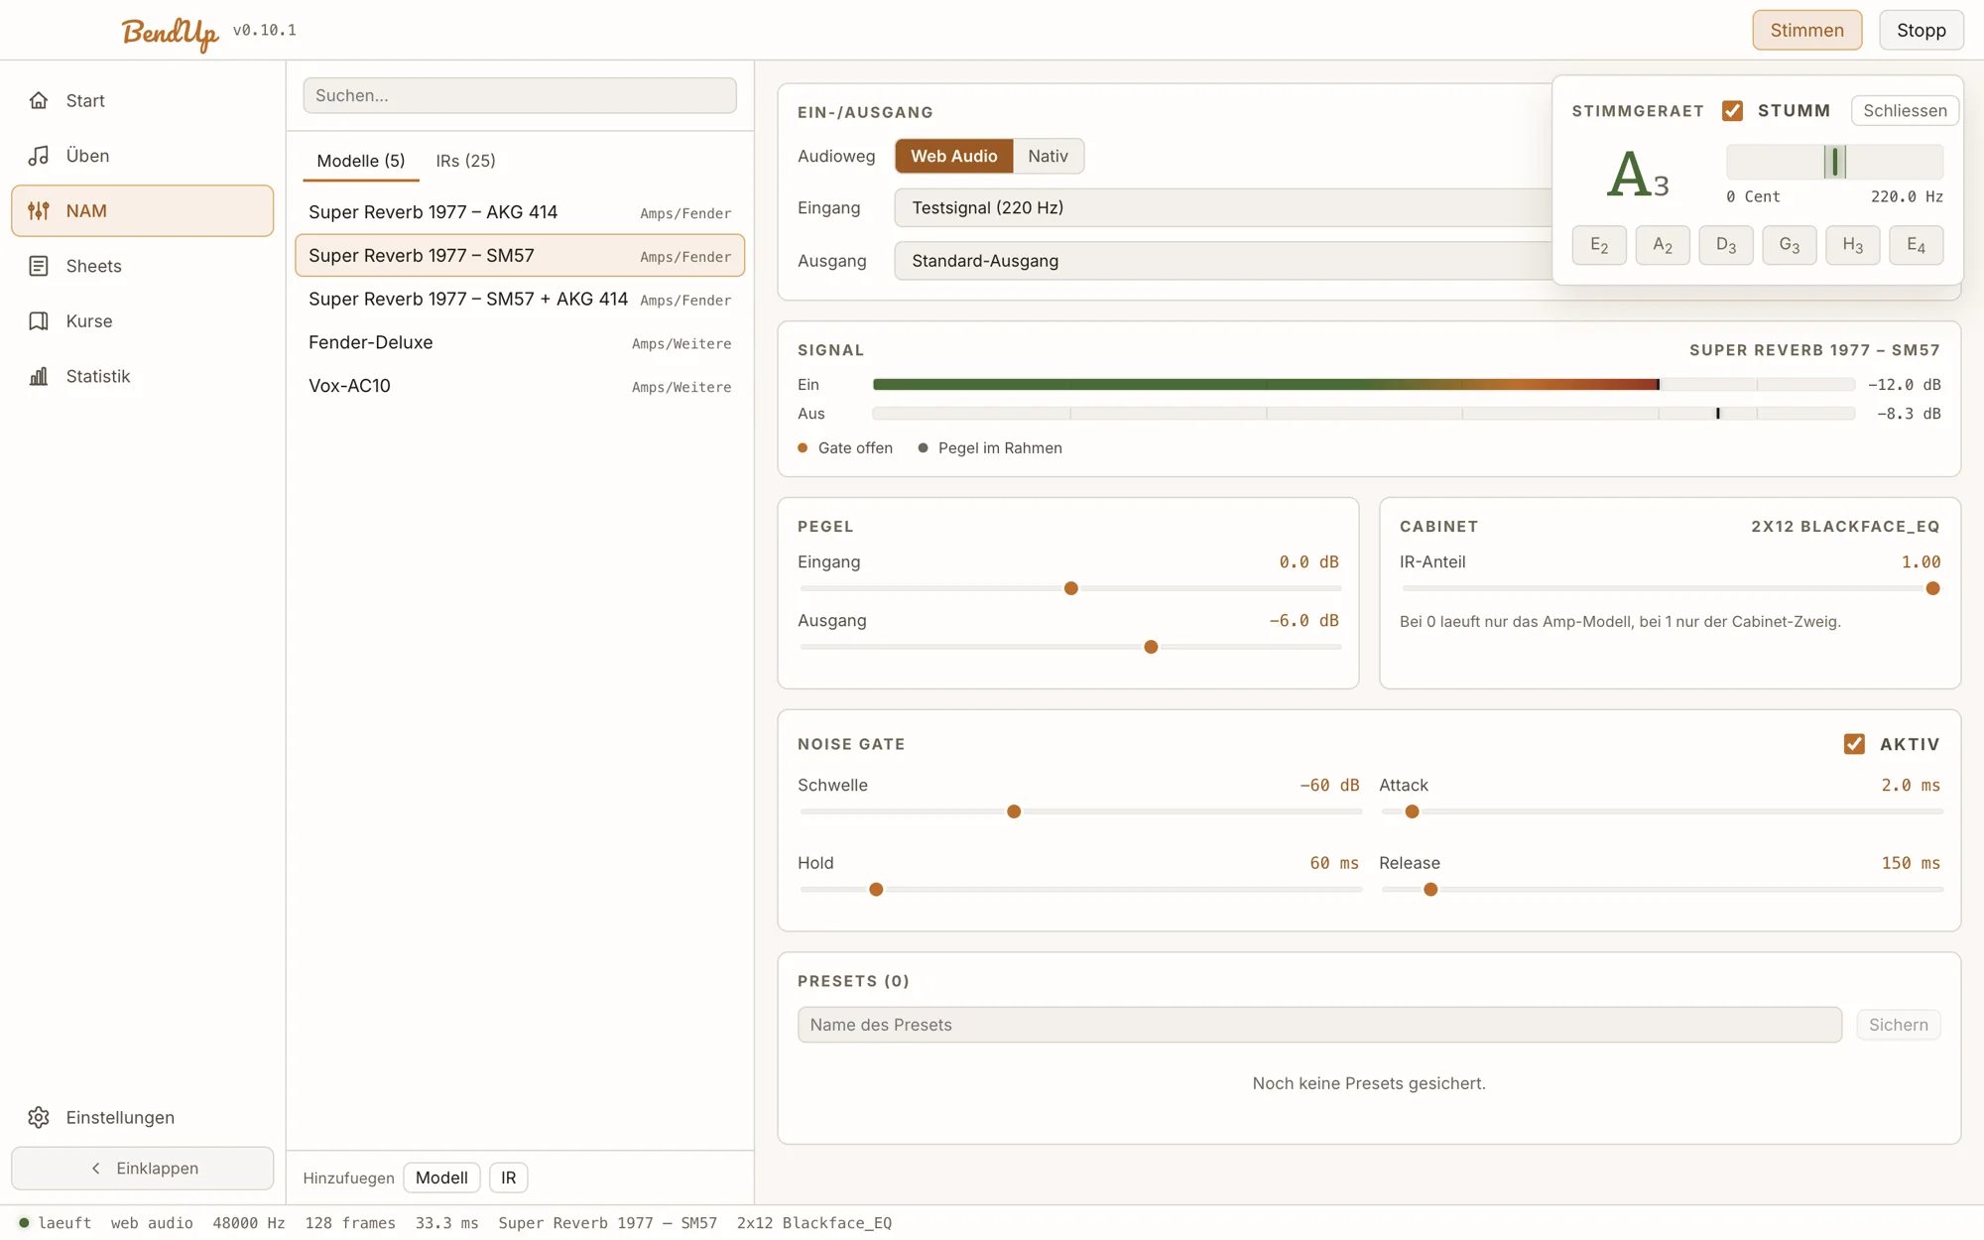Select the Web Audio audio path

point(953,156)
